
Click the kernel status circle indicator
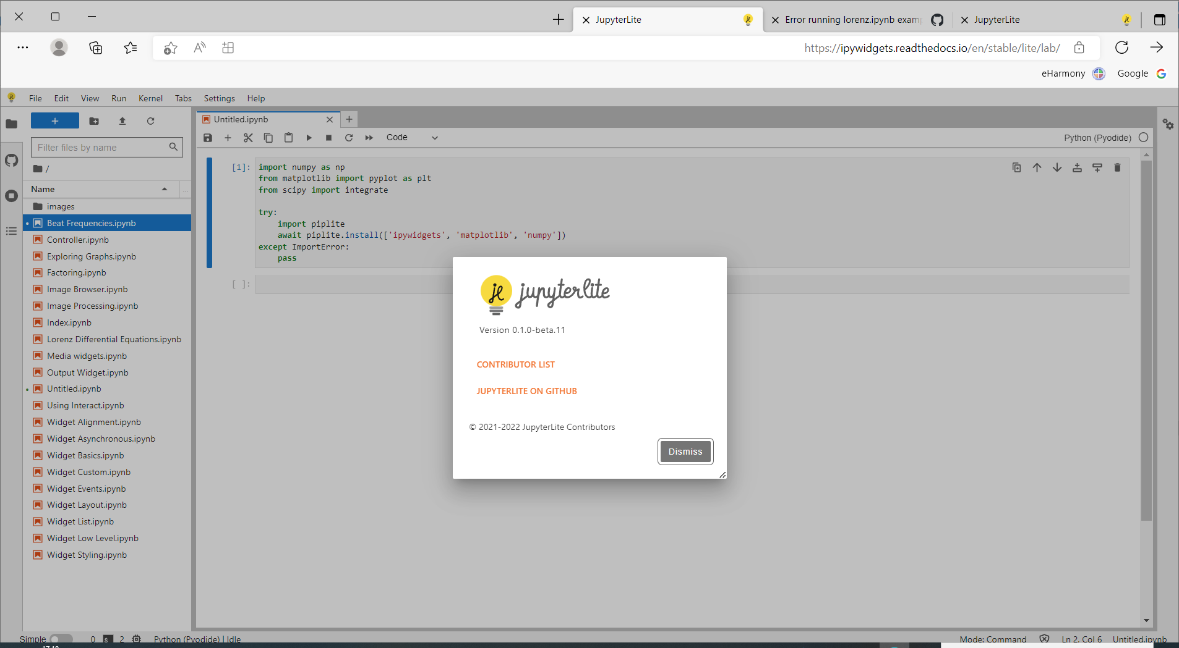click(x=1144, y=137)
